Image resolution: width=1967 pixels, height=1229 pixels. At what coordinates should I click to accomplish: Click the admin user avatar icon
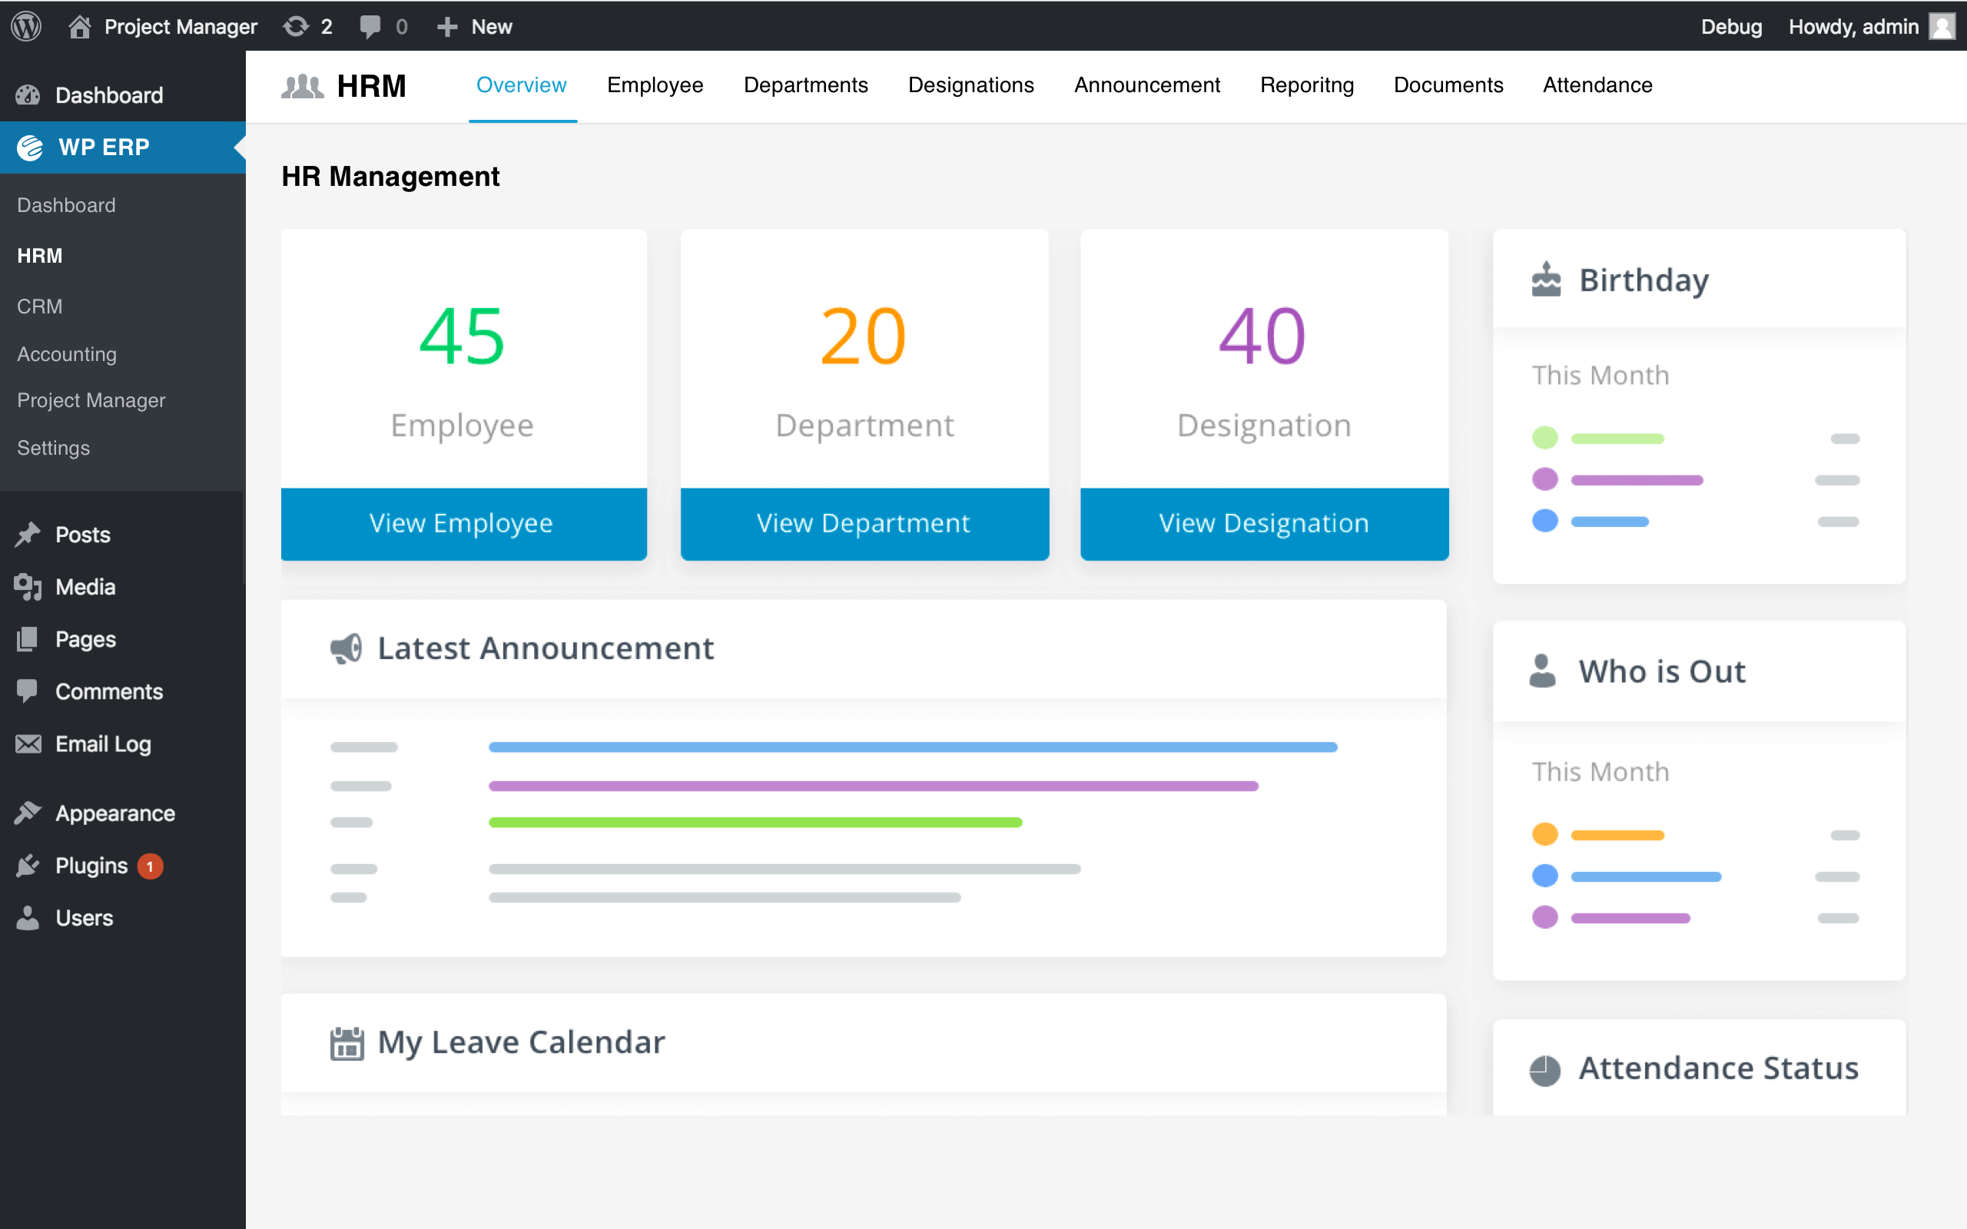tap(1942, 26)
